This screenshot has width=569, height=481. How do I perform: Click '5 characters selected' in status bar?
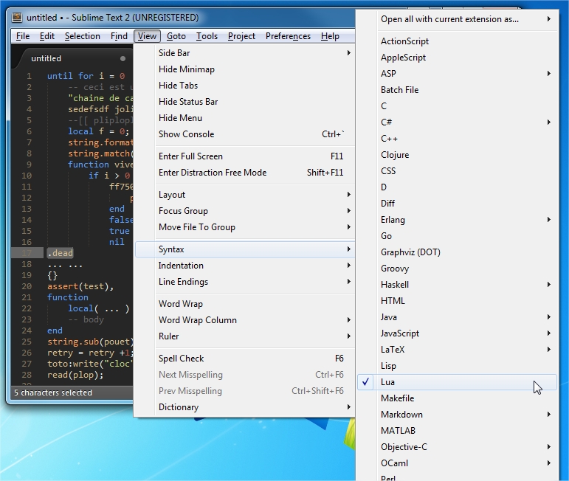[53, 392]
